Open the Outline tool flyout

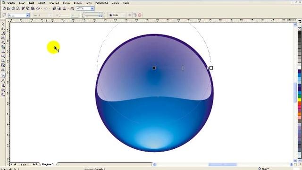pos(3,85)
